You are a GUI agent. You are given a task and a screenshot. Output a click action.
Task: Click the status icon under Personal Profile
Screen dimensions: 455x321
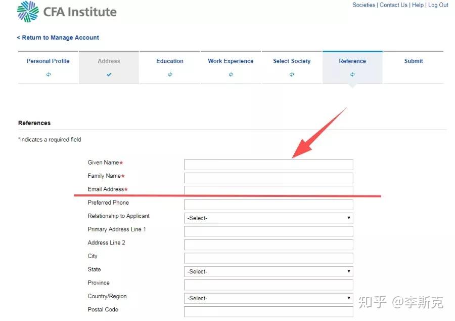click(x=49, y=74)
